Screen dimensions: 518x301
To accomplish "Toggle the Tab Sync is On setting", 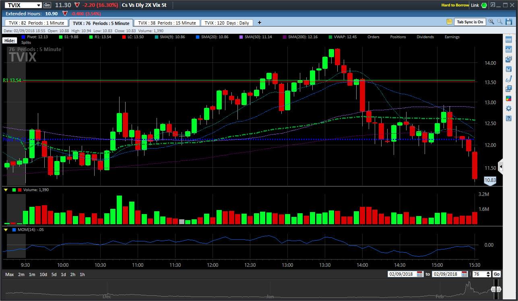I will point(470,22).
